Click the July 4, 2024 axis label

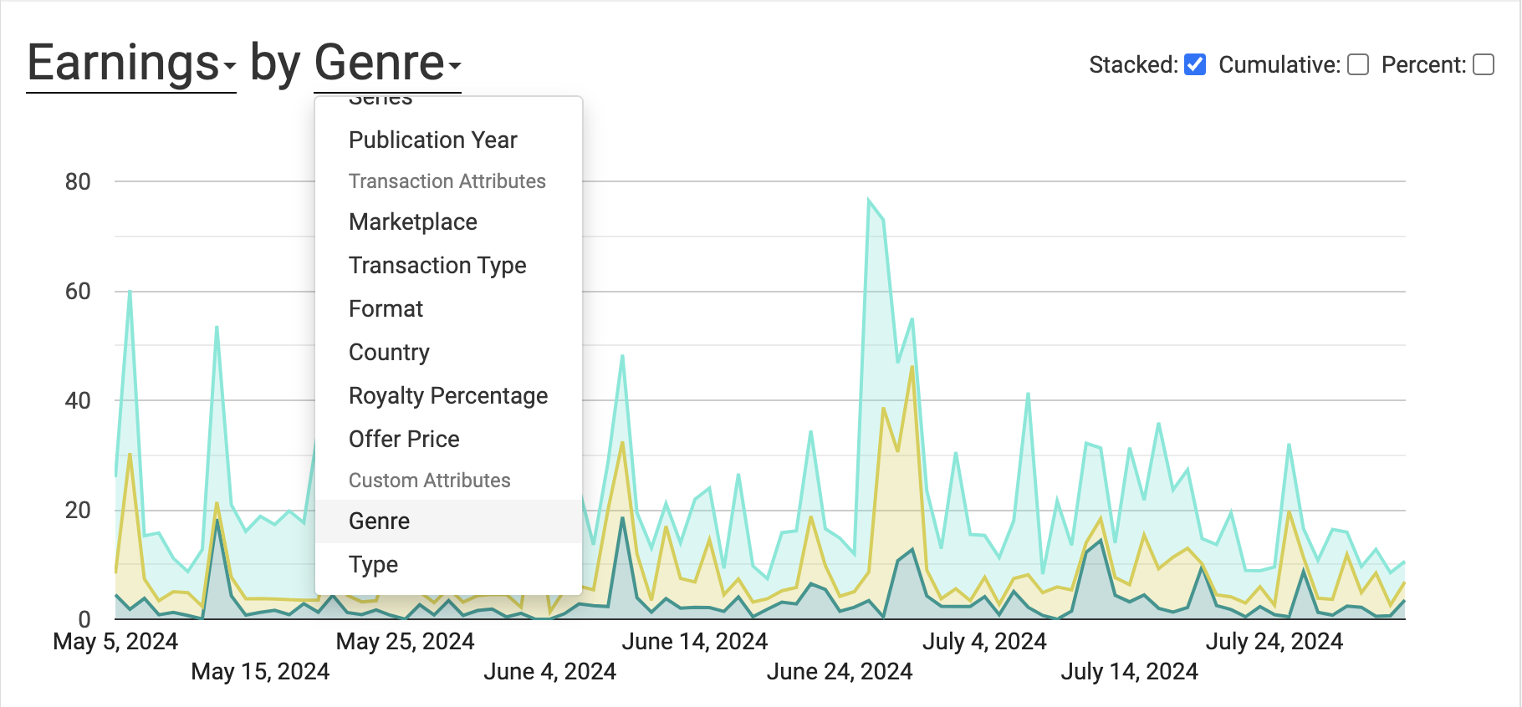[x=984, y=642]
